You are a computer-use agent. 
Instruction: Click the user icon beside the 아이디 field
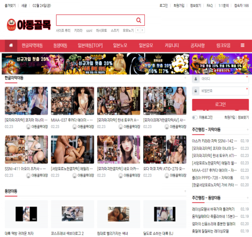pos(196,79)
